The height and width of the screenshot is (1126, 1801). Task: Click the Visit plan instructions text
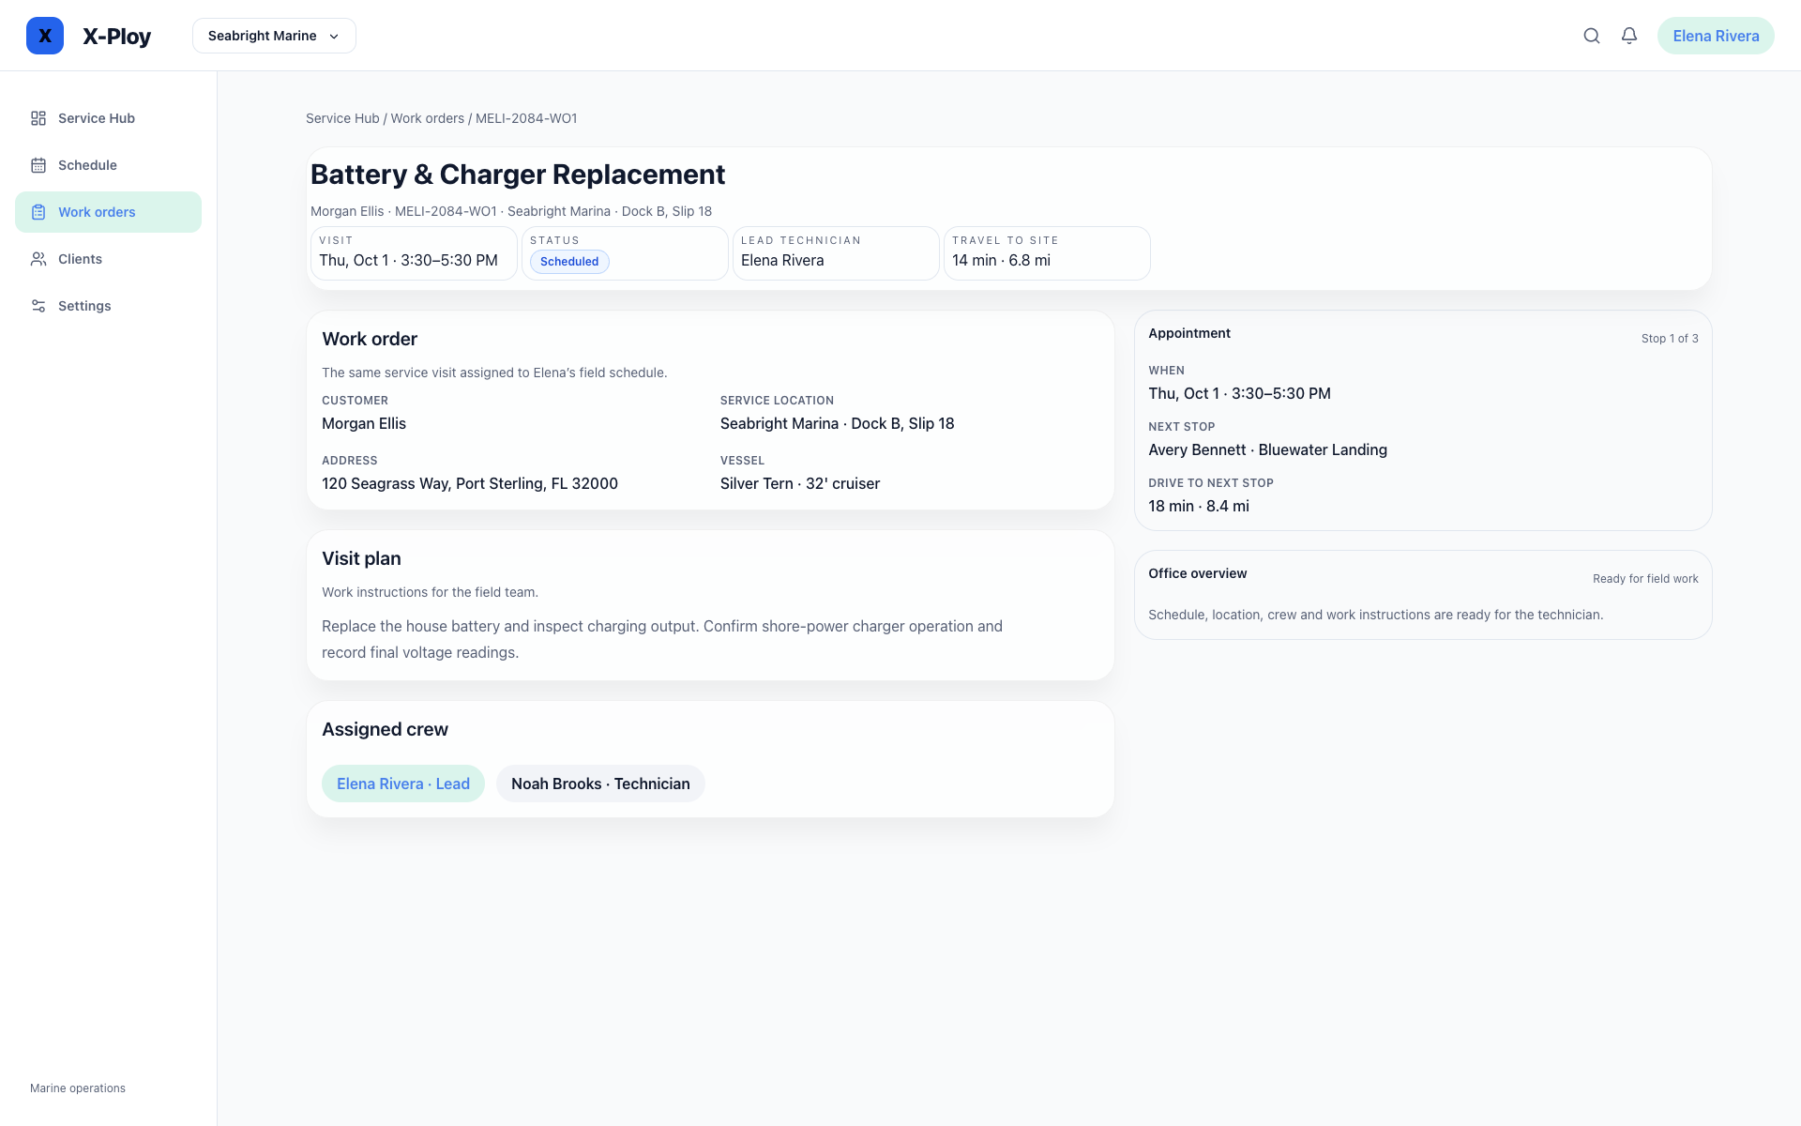tap(662, 639)
